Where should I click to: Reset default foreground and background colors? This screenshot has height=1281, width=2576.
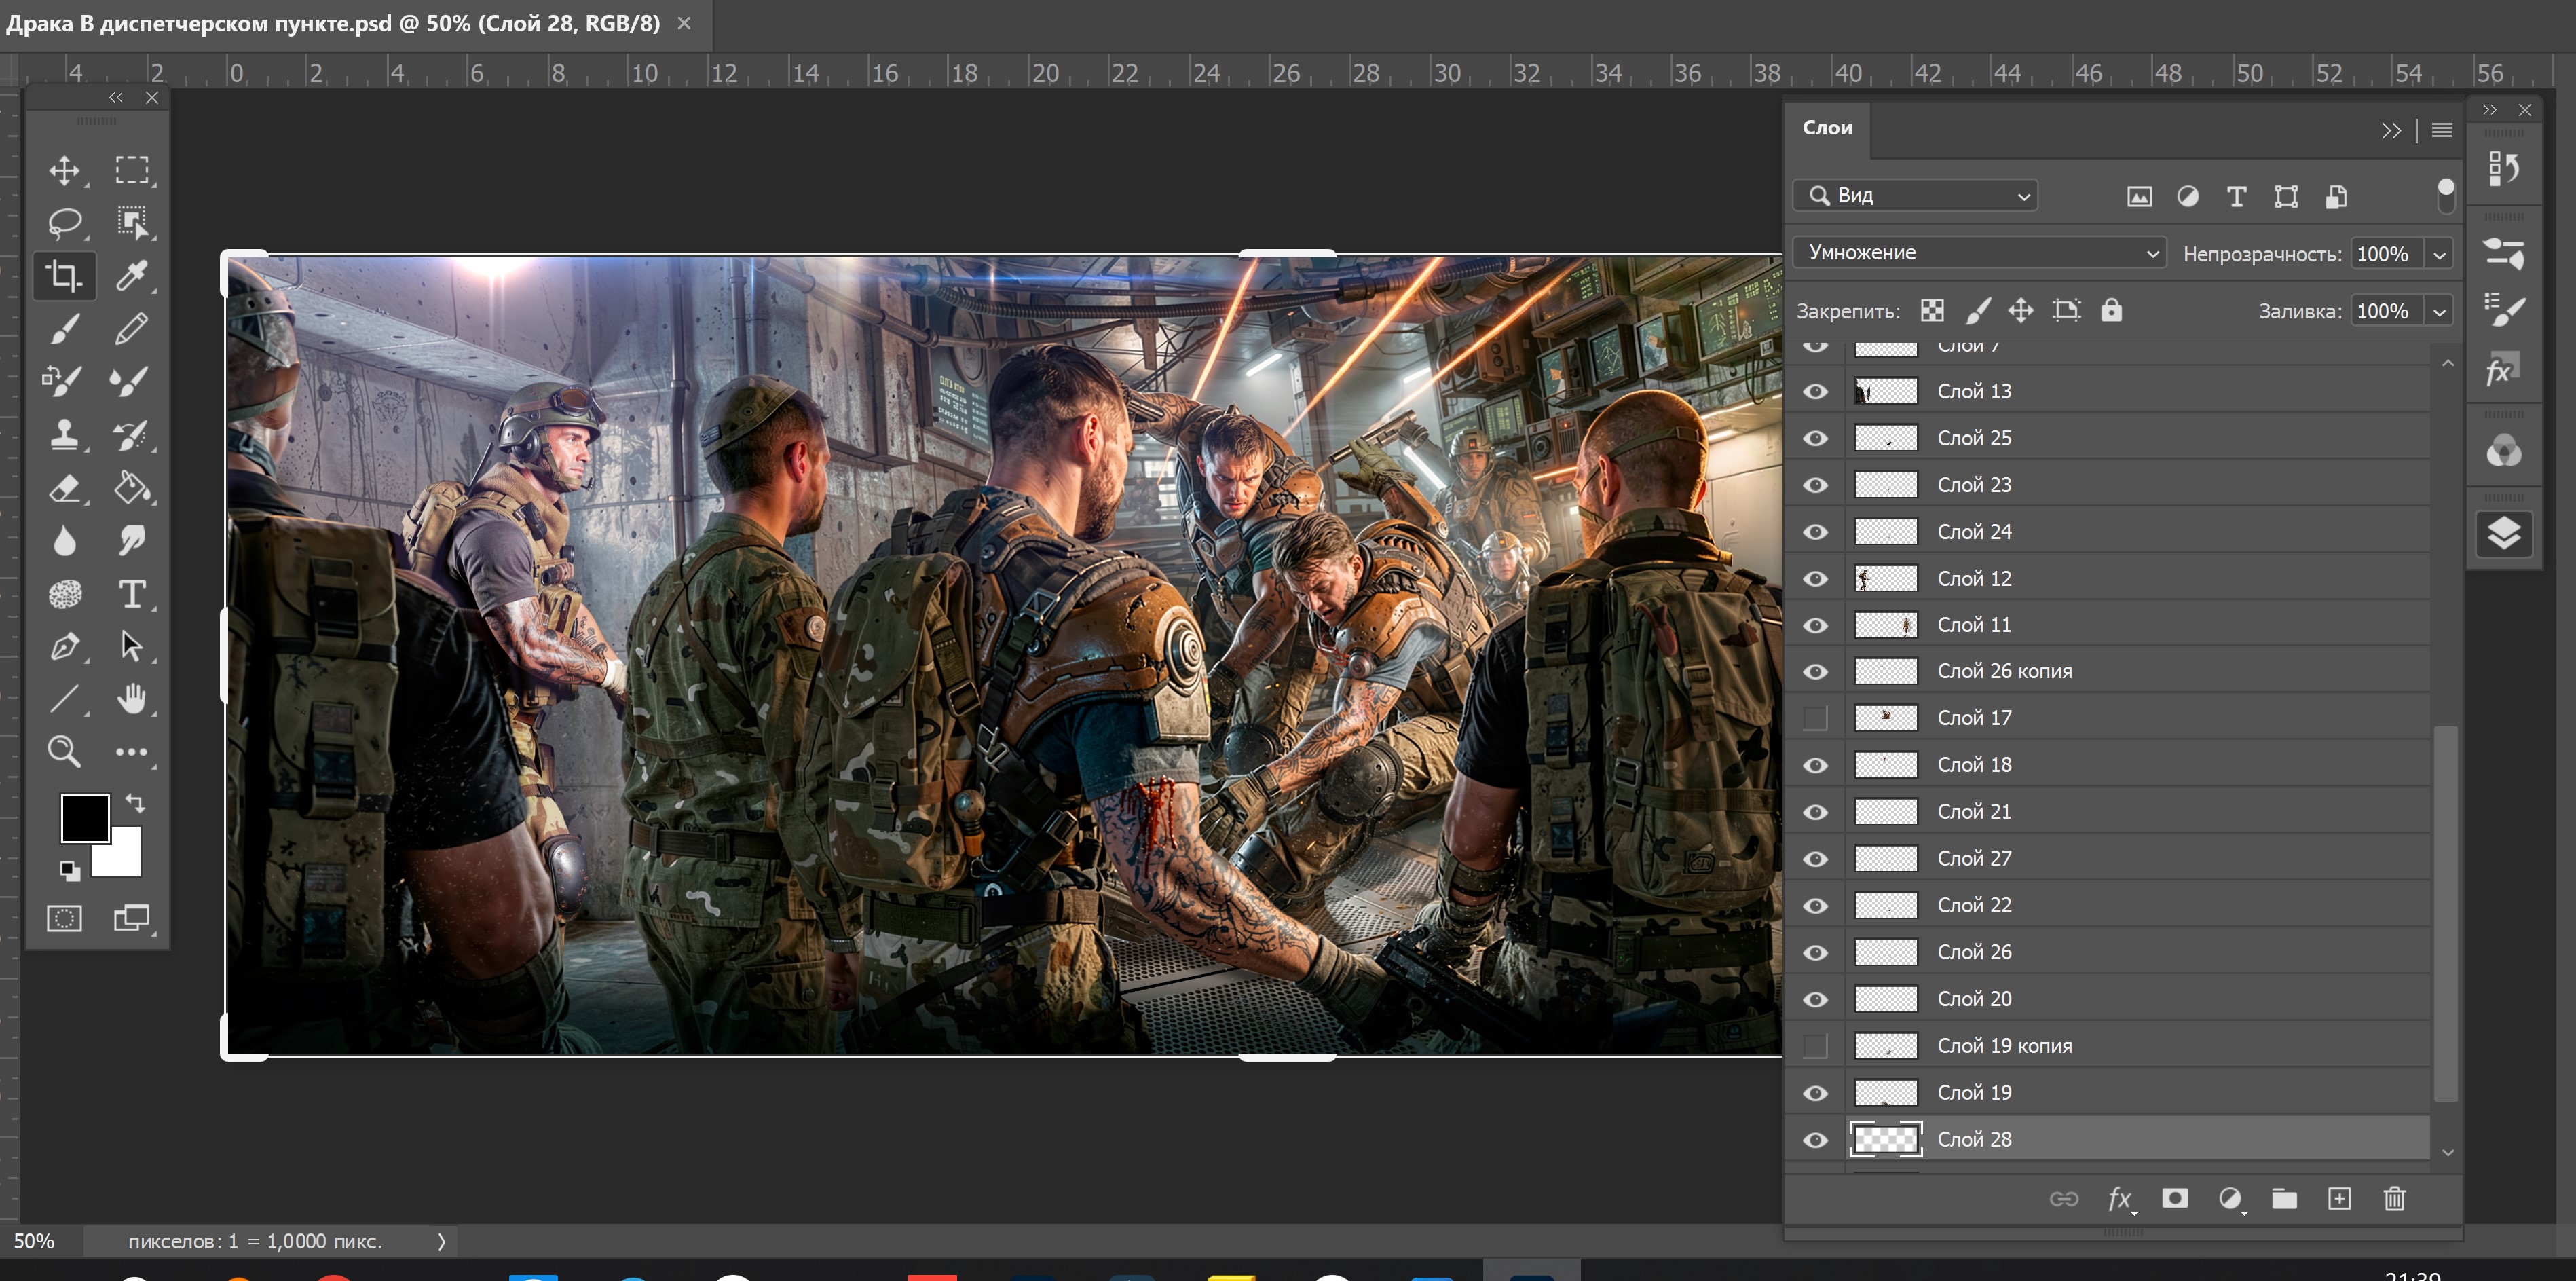point(69,871)
